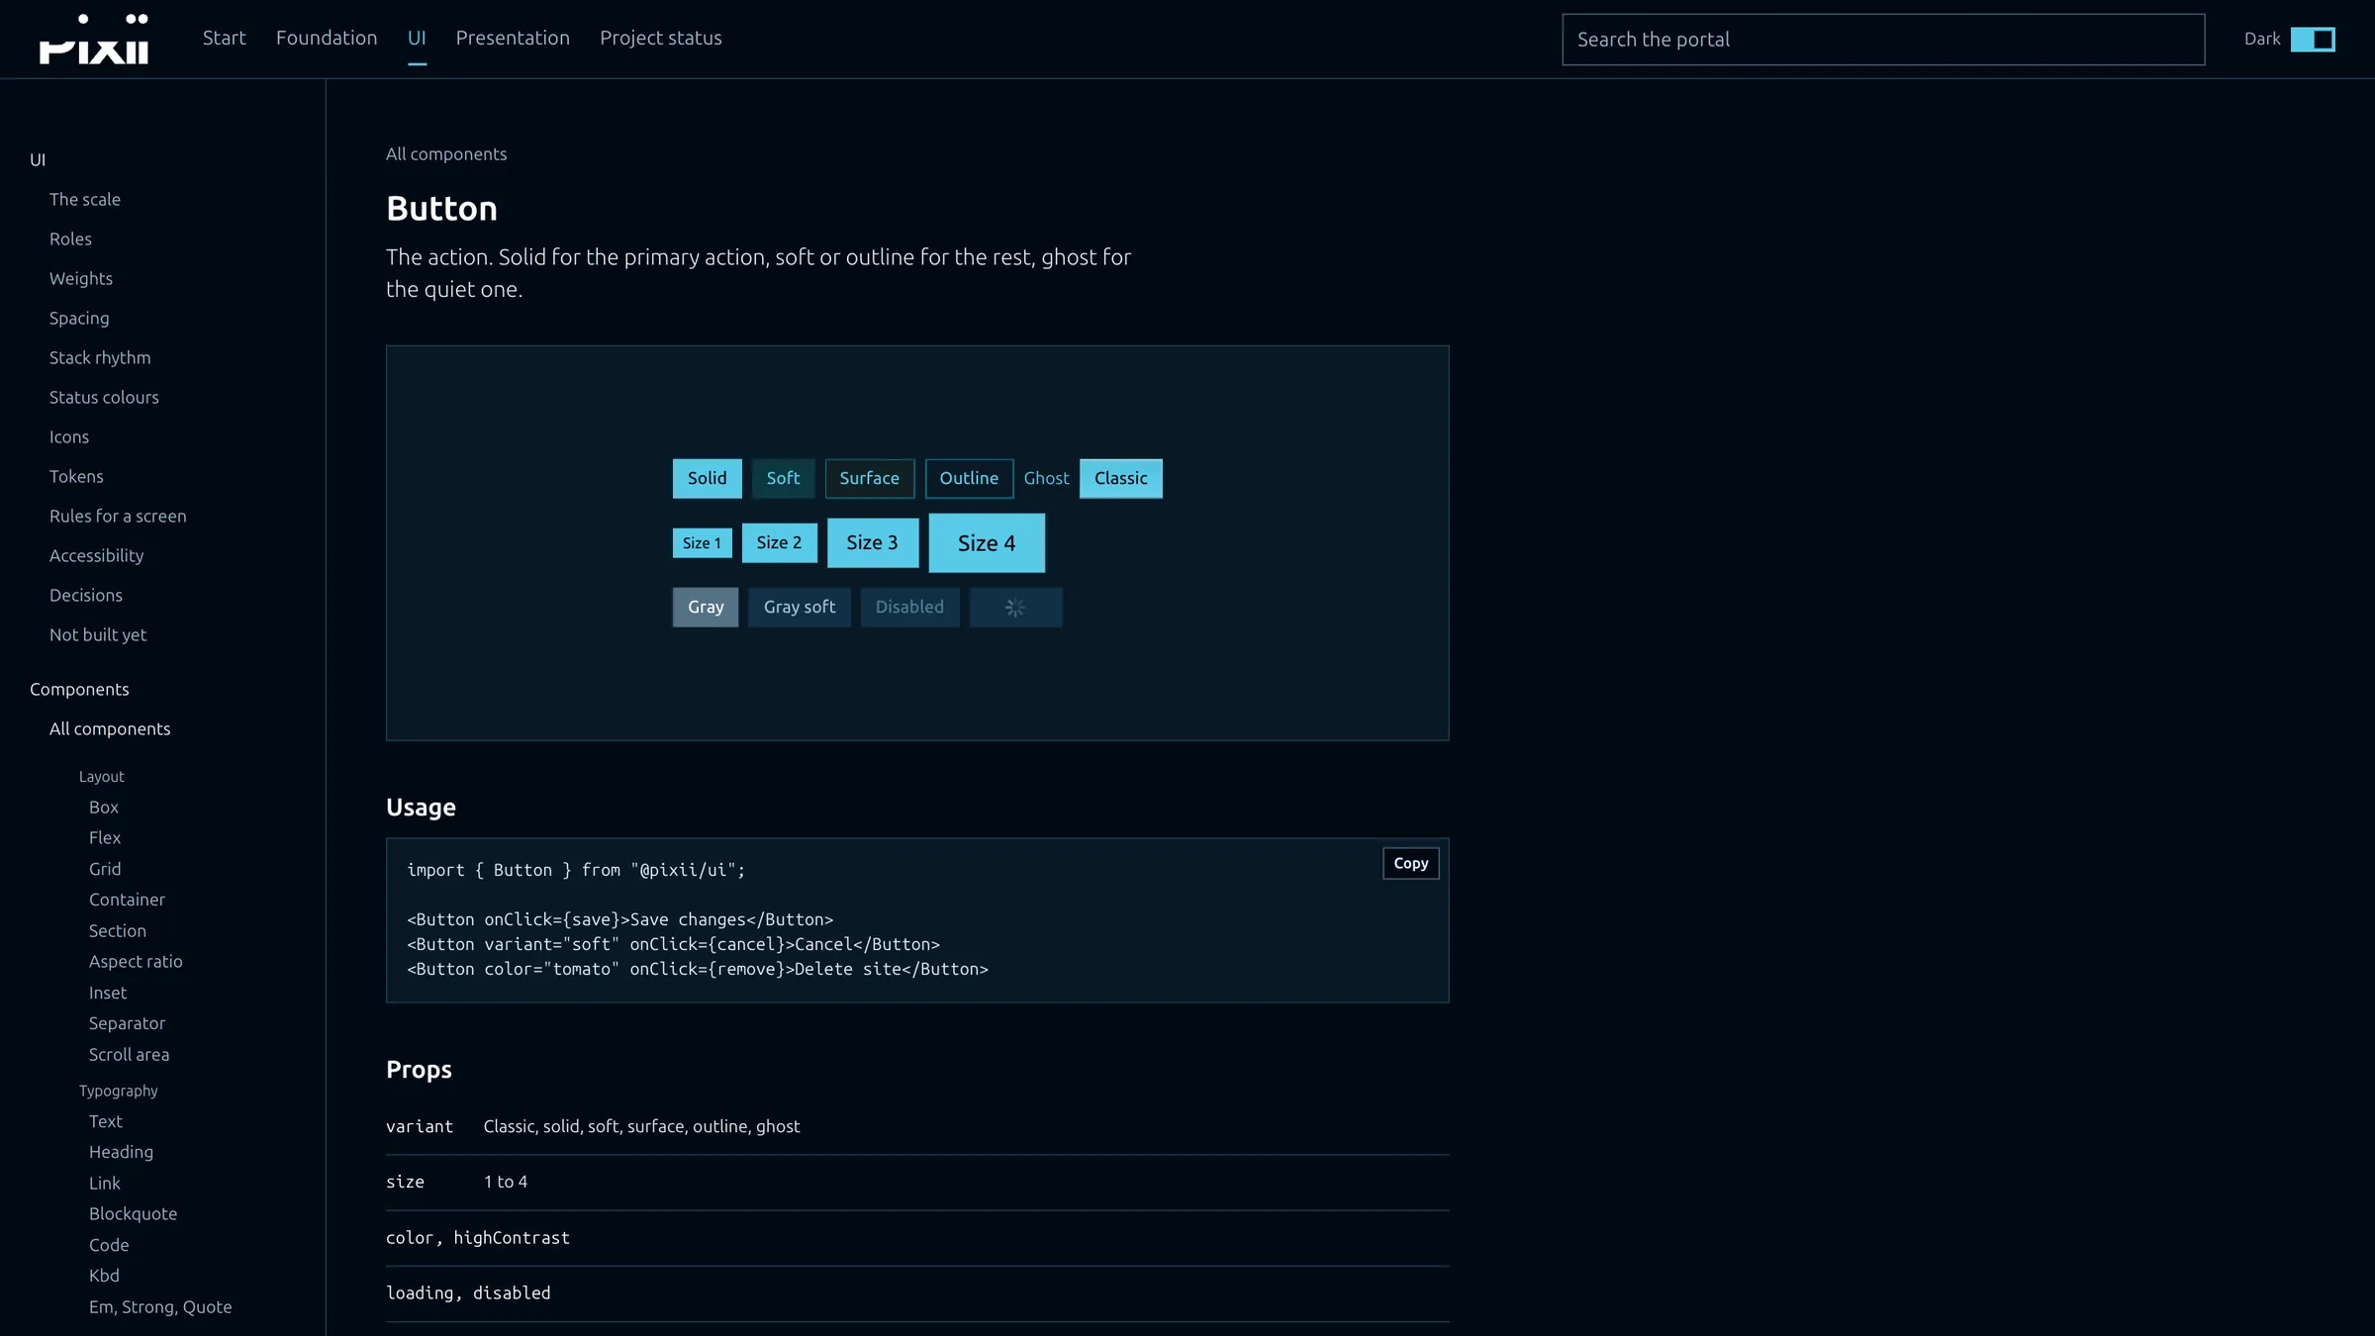Click the Gray button
2375x1336 pixels.
[x=706, y=608]
